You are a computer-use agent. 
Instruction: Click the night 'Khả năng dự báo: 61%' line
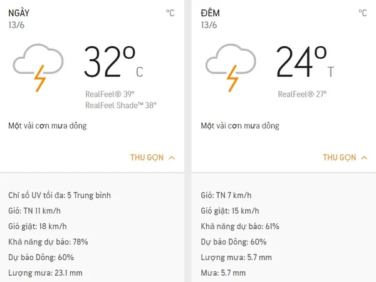[240, 226]
